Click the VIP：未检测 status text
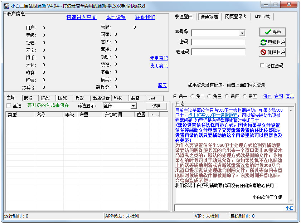Viewport: 301px width, 224px height. tap(207, 216)
